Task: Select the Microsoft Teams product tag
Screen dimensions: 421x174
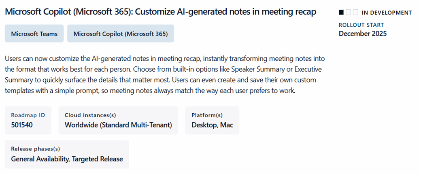Action: [x=34, y=34]
